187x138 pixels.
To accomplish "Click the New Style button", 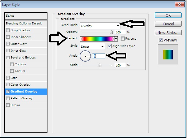I will (168, 32).
